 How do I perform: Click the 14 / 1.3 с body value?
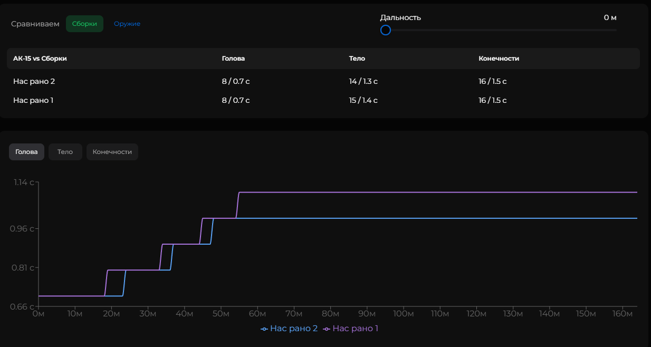363,81
